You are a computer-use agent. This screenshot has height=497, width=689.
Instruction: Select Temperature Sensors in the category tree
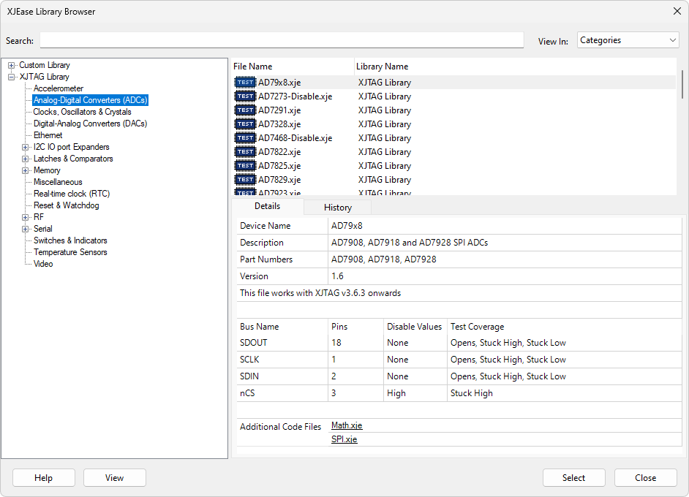pyautogui.click(x=70, y=252)
